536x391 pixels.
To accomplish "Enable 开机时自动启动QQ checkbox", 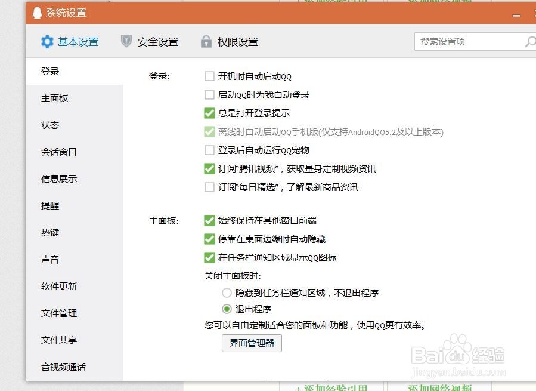I will (x=209, y=76).
